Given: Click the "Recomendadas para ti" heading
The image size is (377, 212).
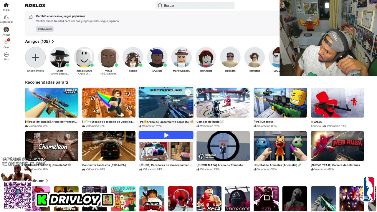Looking at the screenshot, I should pyautogui.click(x=47, y=82).
